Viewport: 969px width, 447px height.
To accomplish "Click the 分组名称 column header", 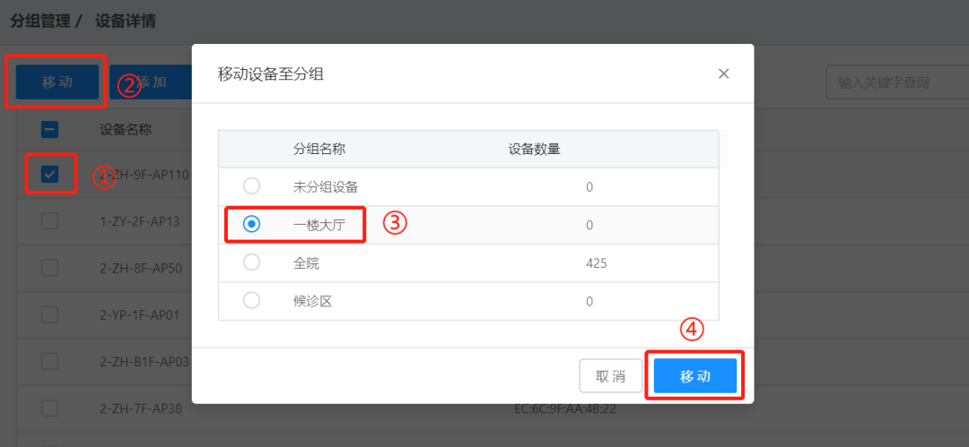I will click(x=319, y=149).
